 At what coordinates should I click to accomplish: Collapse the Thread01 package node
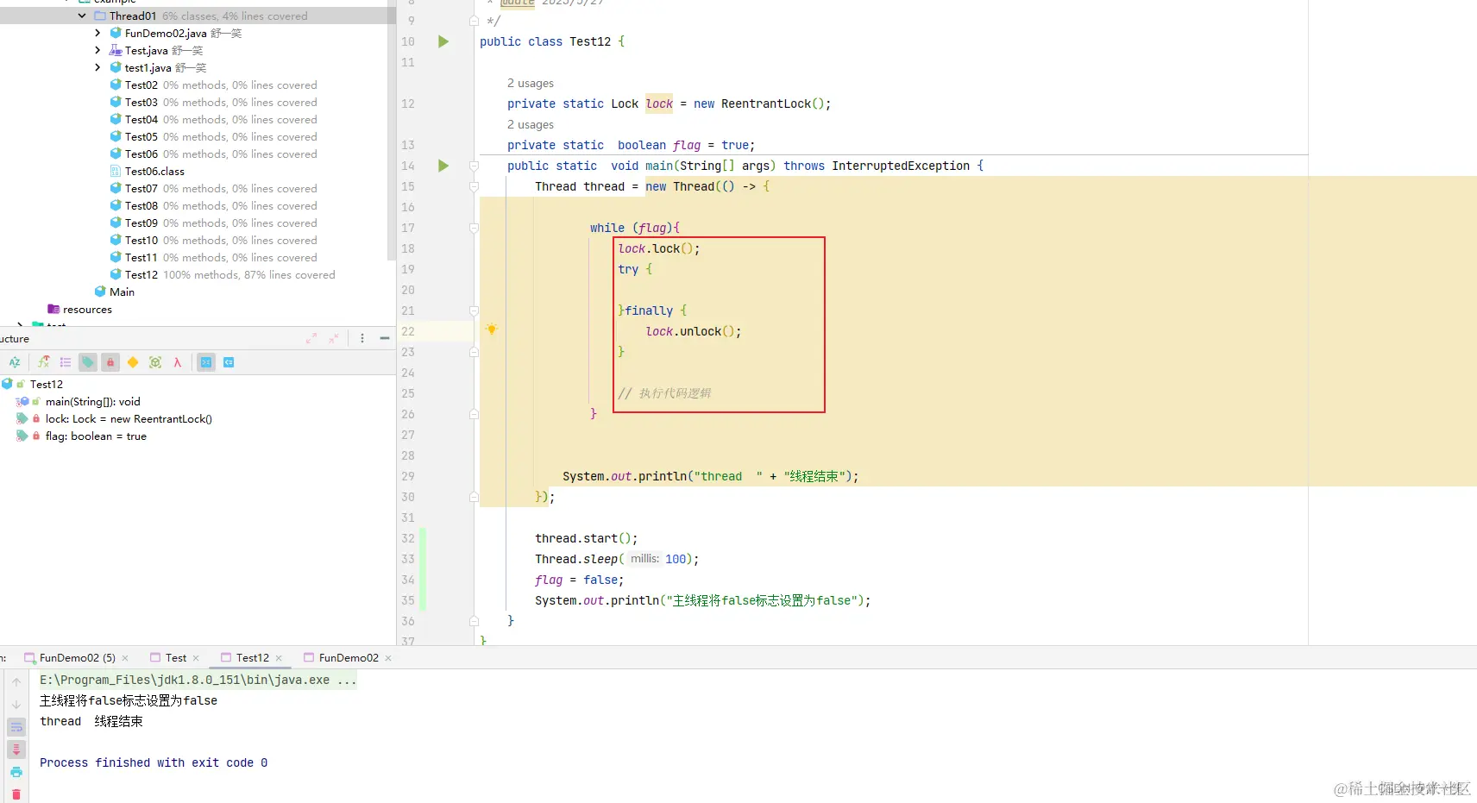(x=82, y=16)
